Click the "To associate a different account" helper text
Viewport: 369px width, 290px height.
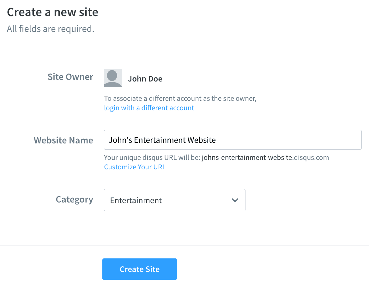click(x=180, y=99)
